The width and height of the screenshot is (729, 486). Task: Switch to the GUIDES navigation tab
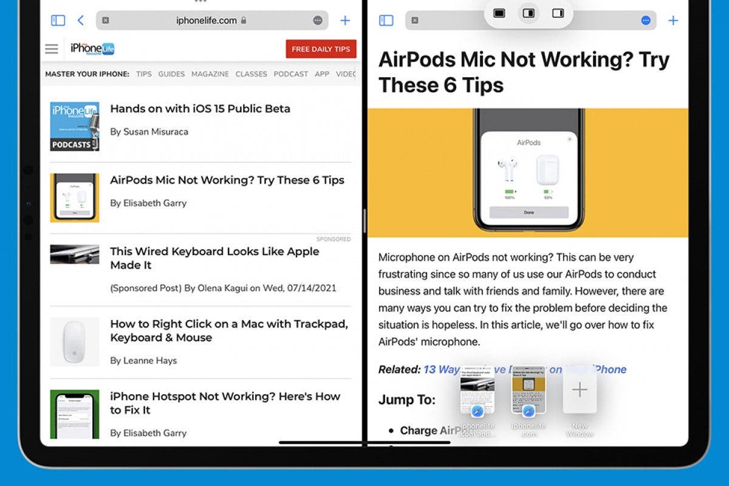tap(171, 74)
